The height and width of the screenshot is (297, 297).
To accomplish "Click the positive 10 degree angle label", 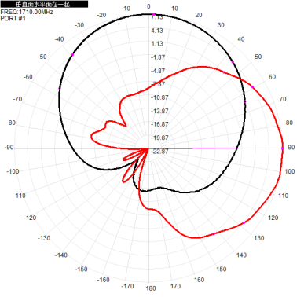I will 174,9.
